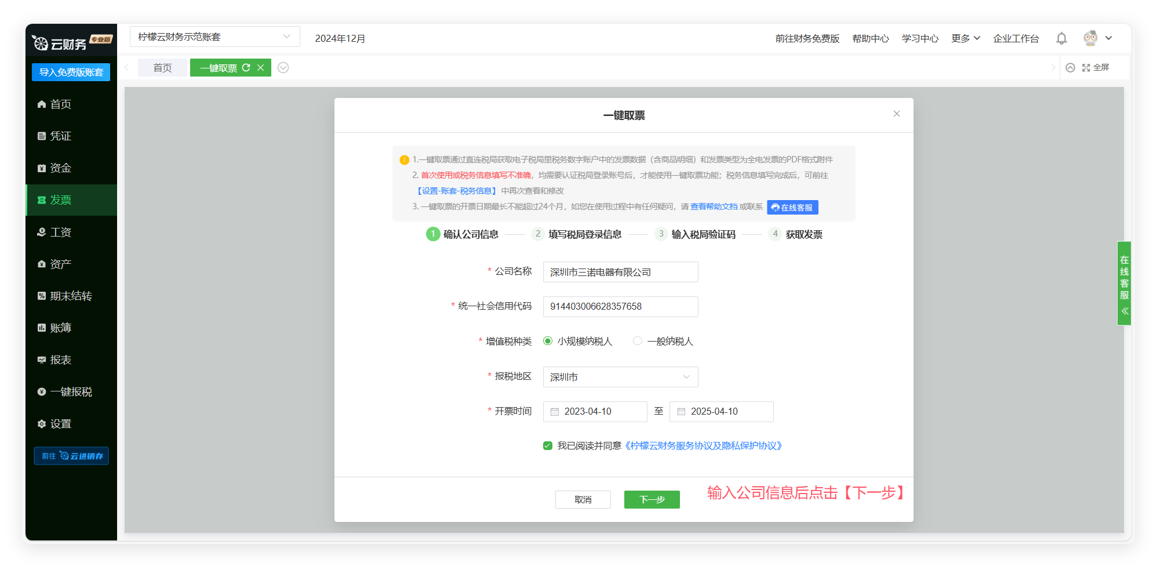
Task: Expand the 更多 menu in top bar
Action: tap(965, 38)
